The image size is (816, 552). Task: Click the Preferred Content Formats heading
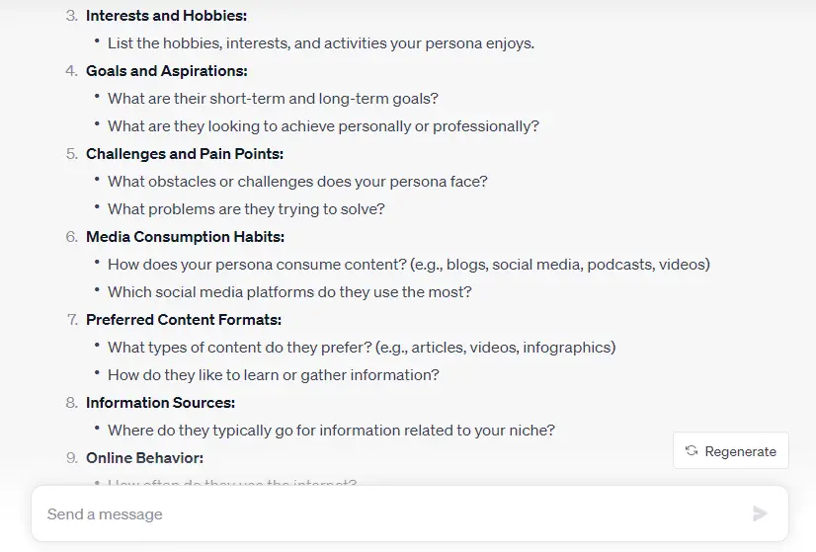(x=183, y=319)
